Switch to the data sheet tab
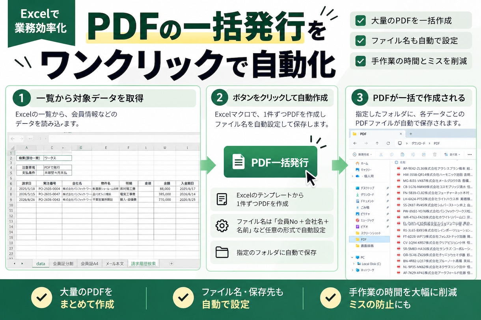The width and height of the screenshot is (481, 320). pyautogui.click(x=41, y=264)
